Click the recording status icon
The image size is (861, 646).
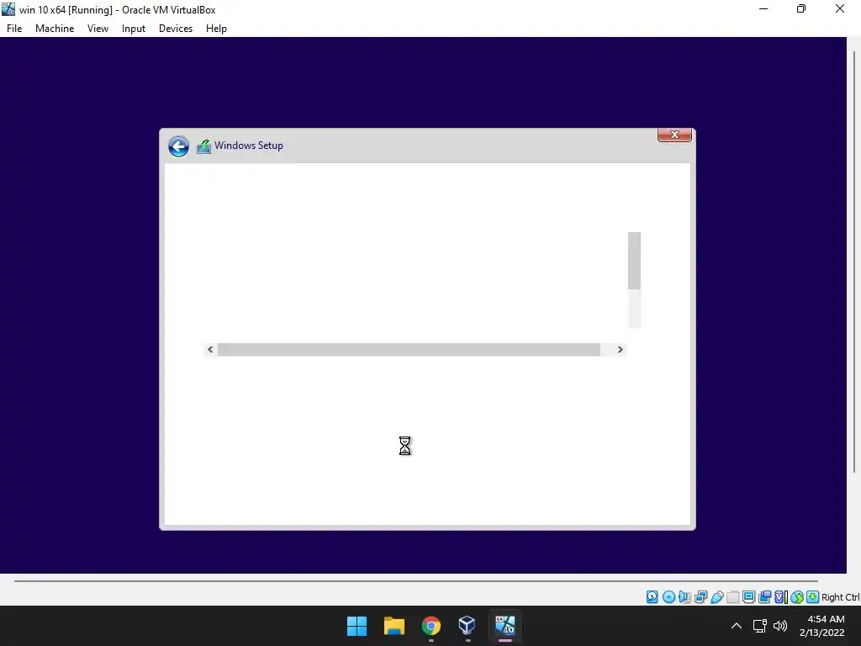pos(764,597)
